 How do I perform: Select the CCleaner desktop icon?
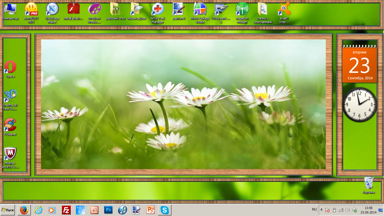(x=10, y=125)
